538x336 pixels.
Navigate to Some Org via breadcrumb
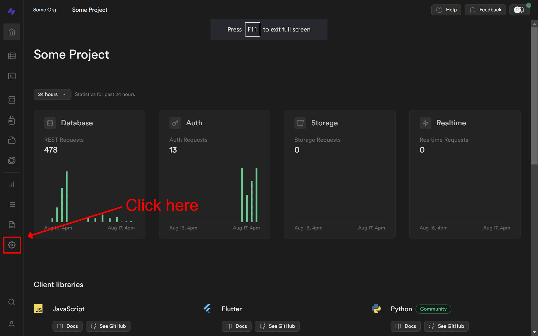44,10
